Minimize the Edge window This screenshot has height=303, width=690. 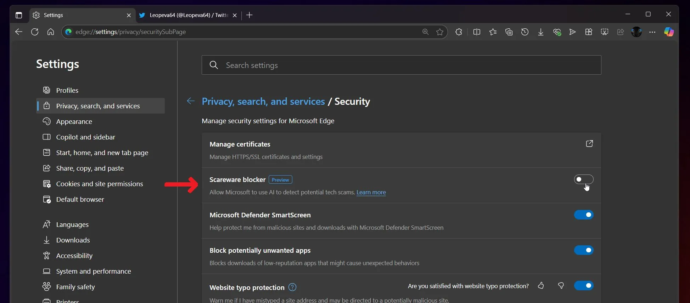(x=628, y=14)
